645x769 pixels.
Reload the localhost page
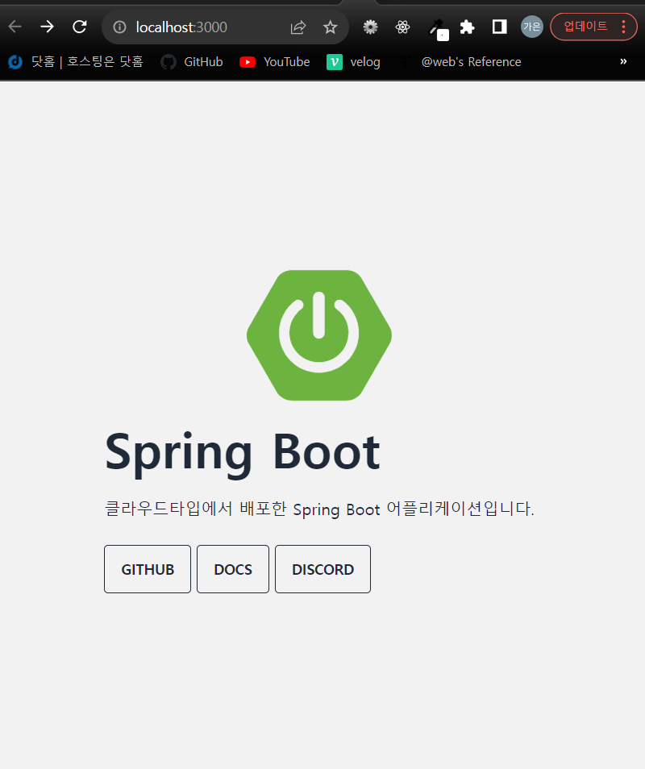80,27
